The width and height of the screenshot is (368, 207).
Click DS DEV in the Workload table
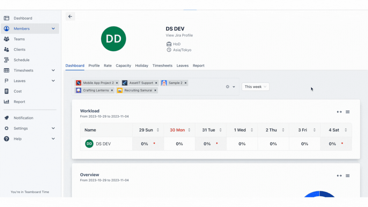(x=103, y=144)
